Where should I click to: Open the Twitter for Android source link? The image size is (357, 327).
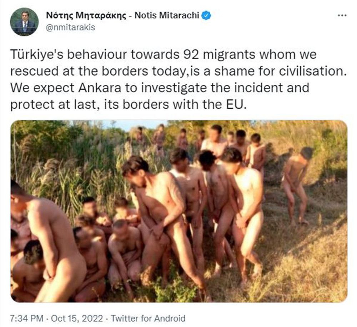pos(148,318)
